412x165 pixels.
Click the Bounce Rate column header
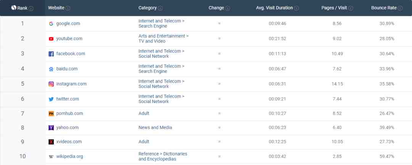coord(384,8)
